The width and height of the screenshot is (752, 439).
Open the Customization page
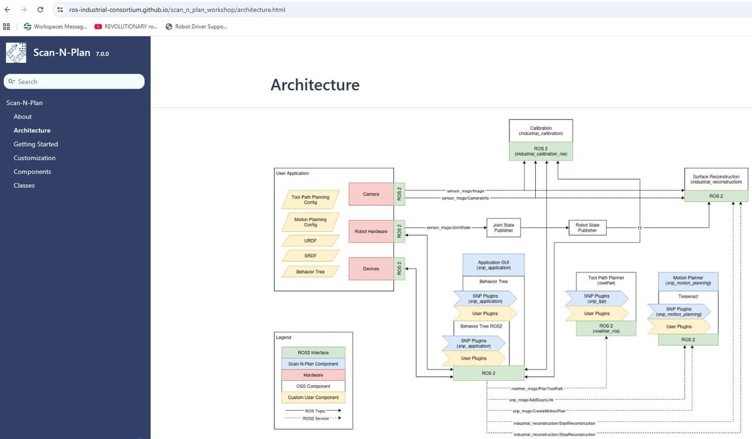[34, 158]
